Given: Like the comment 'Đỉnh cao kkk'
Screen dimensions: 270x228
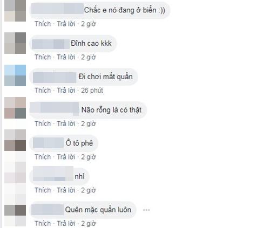Looking at the screenshot, I should 43,57.
